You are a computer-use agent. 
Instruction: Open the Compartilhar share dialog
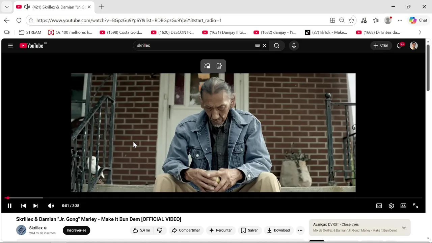(186, 230)
